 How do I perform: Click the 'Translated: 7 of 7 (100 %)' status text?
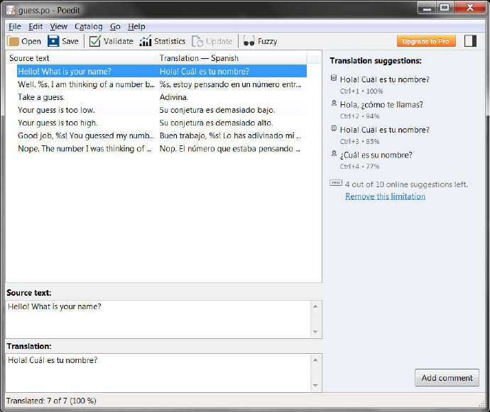coord(51,401)
